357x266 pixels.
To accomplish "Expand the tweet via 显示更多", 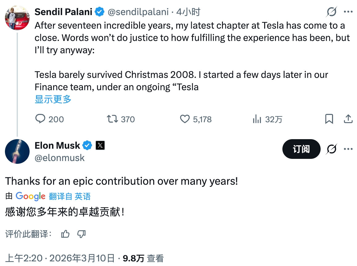I will [52, 99].
